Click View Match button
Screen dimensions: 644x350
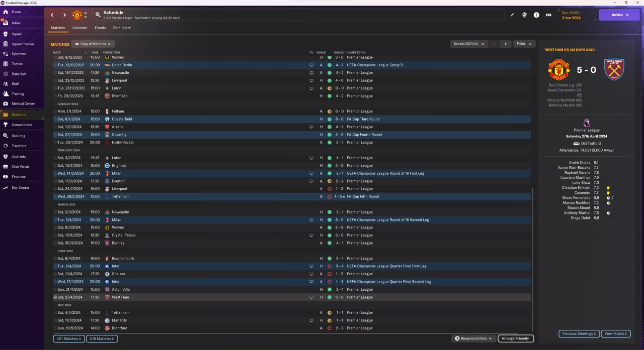(616, 333)
